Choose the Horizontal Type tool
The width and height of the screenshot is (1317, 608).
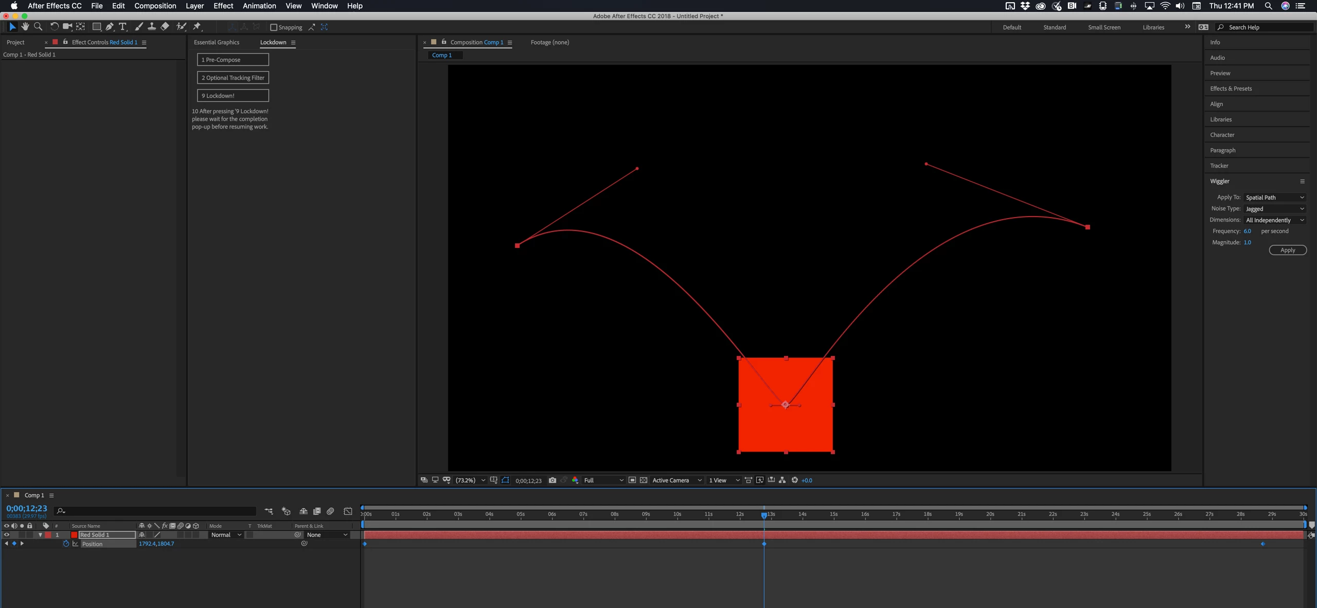tap(122, 27)
